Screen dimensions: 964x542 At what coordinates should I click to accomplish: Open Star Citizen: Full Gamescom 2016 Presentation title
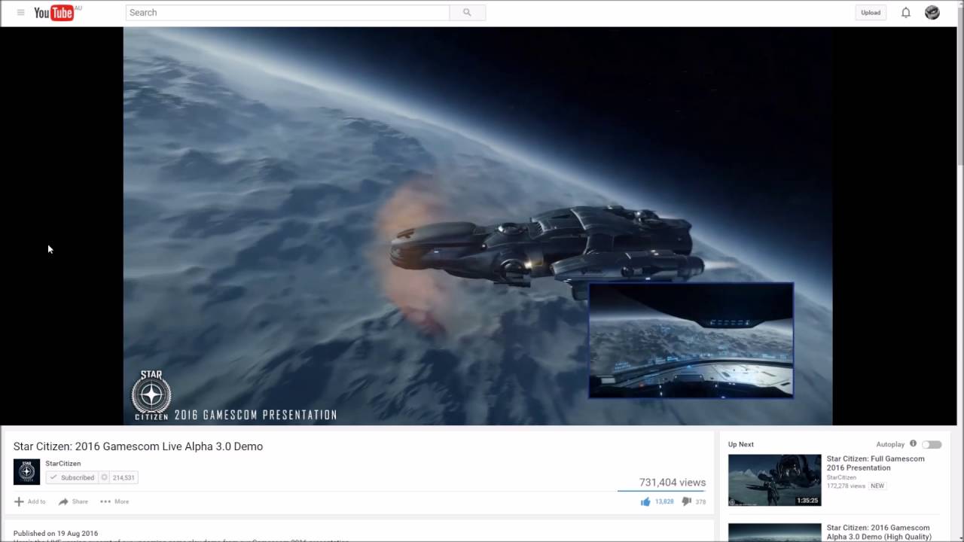pyautogui.click(x=876, y=463)
